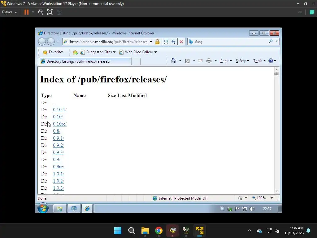Open the VMware Player menu

[x=10, y=12]
